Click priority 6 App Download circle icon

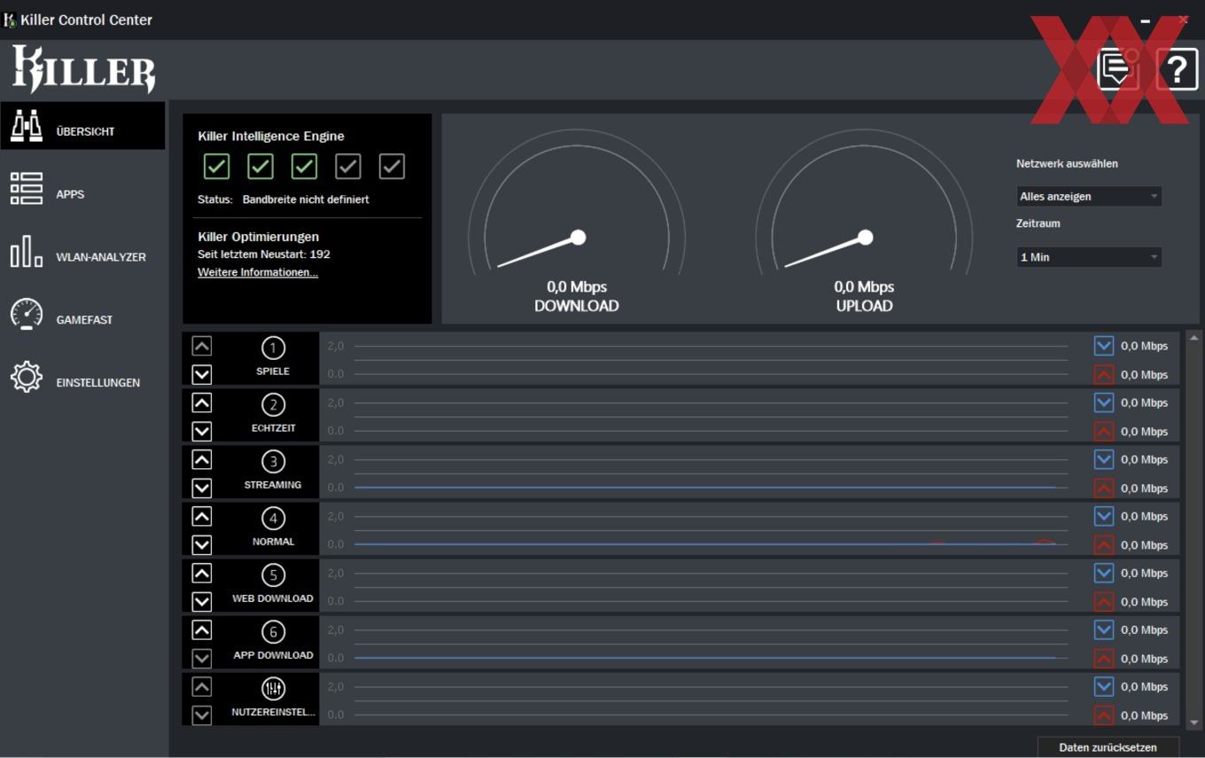click(x=273, y=632)
